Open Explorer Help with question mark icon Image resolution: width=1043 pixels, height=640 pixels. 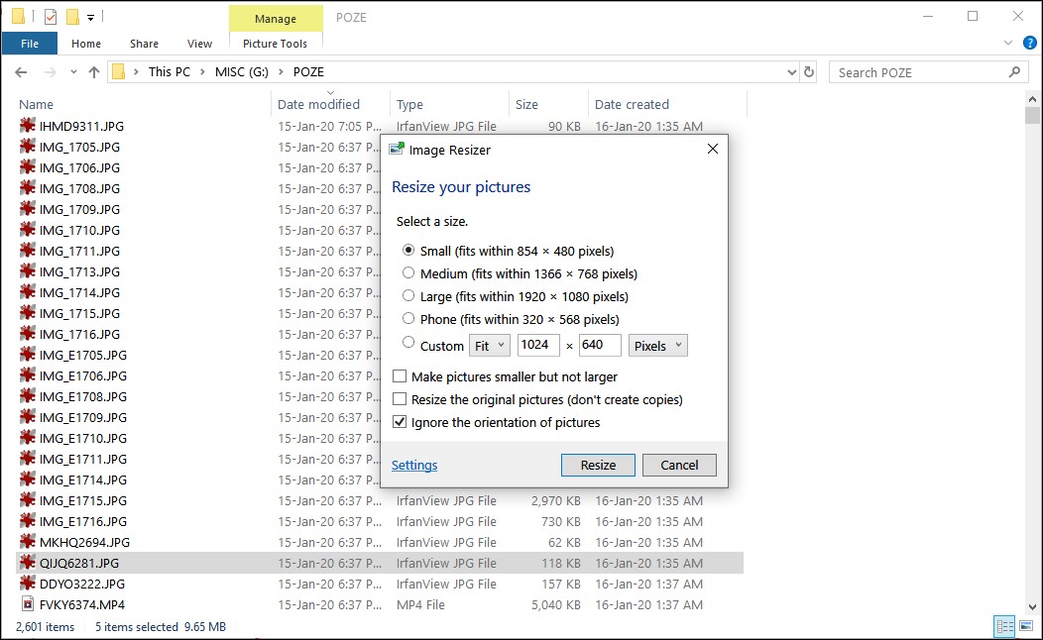click(1029, 43)
